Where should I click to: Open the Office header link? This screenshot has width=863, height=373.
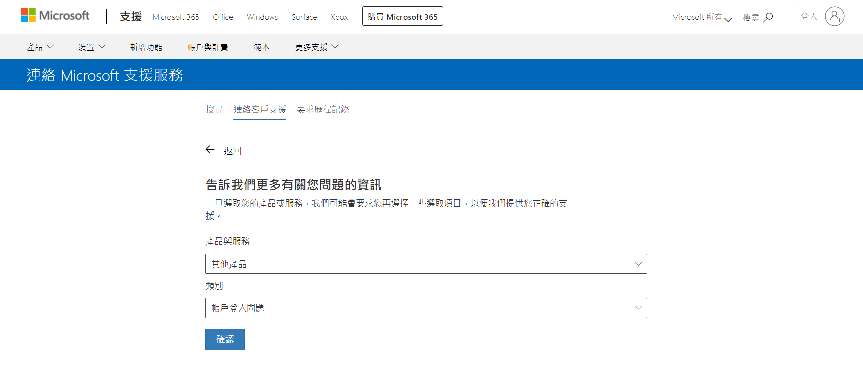click(223, 17)
